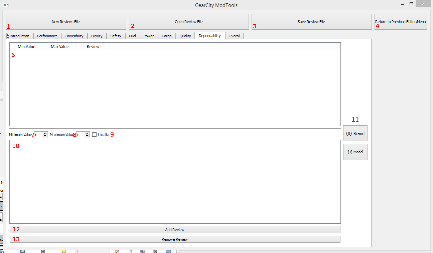Increase Minimum Value with up arrow
433x253 pixels.
tap(45, 133)
